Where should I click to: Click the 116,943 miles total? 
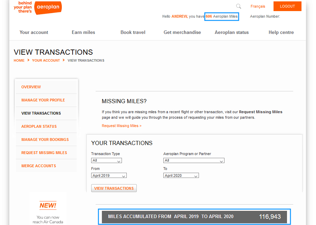pyautogui.click(x=270, y=217)
